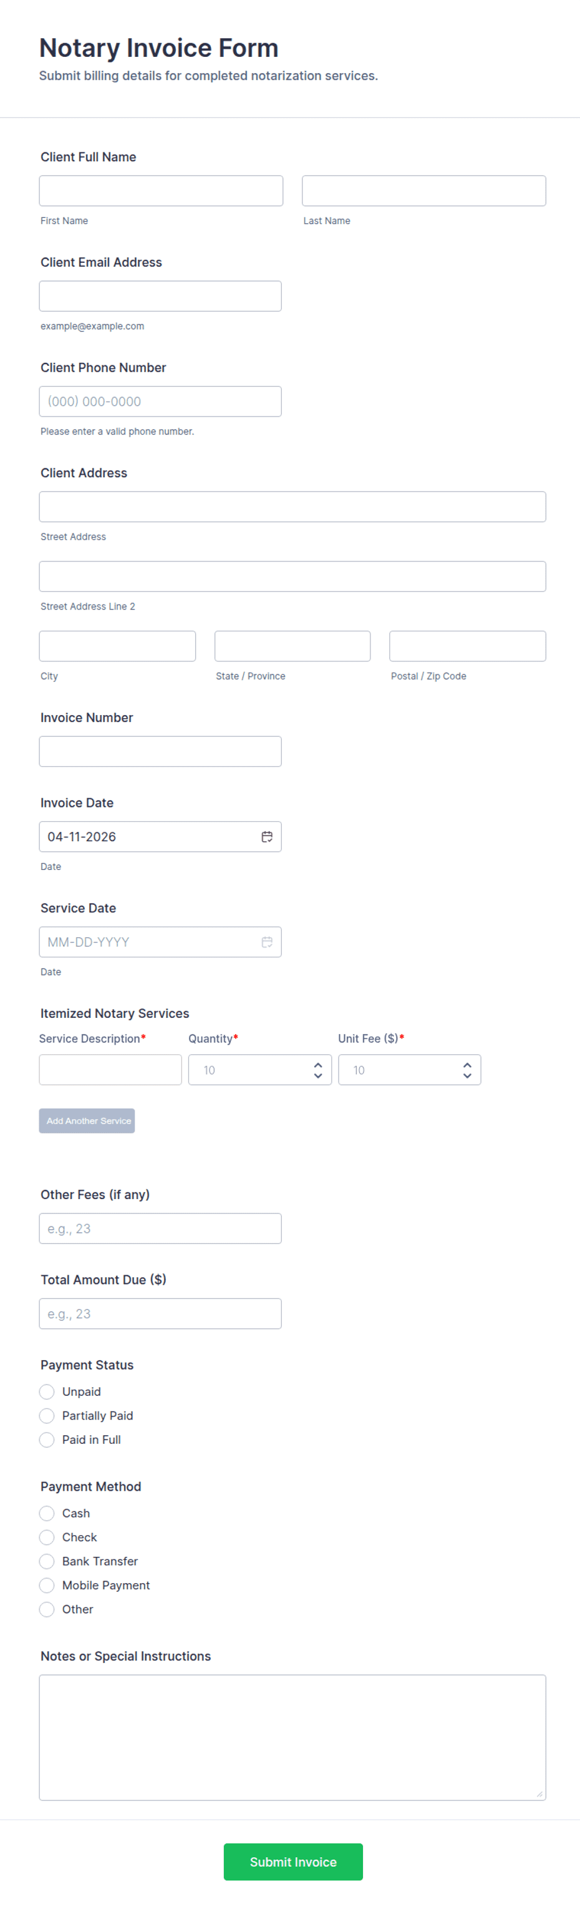Increase the Quantity value with up arrow
Viewport: 580px width, 1911px height.
coord(318,1065)
